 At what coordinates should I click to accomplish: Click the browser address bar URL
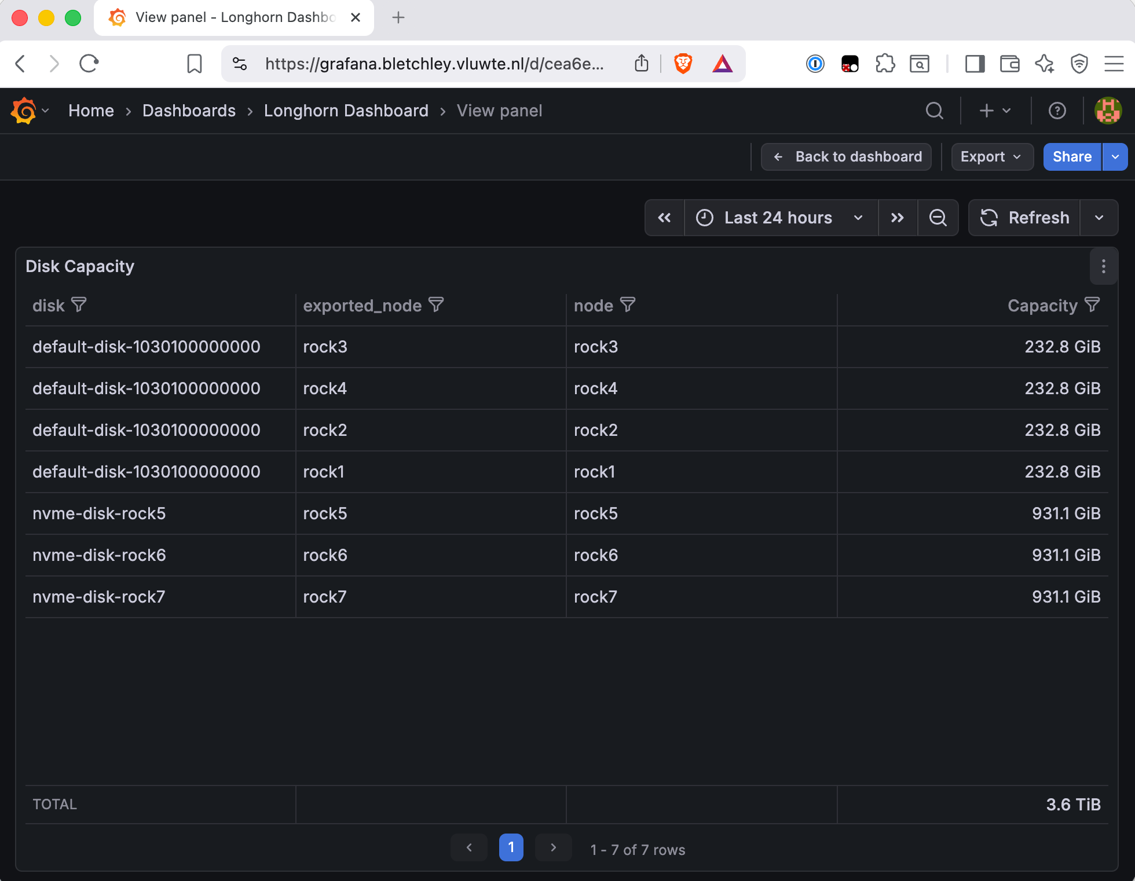pos(434,63)
